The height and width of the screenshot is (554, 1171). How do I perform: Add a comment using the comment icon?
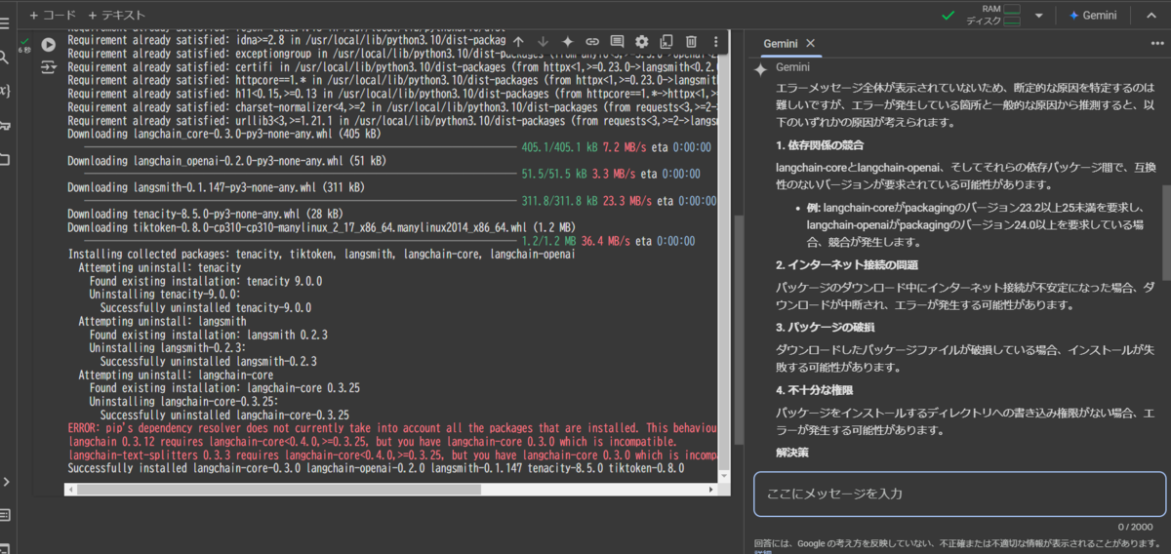coord(617,42)
